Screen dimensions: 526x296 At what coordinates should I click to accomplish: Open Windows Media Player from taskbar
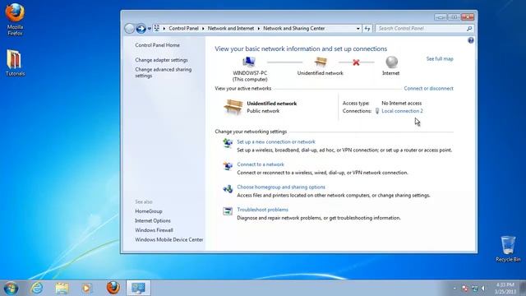[87, 288]
